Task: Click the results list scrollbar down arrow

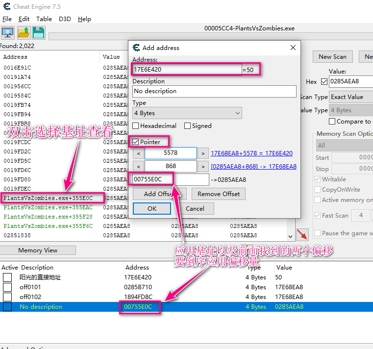Action: point(290,237)
